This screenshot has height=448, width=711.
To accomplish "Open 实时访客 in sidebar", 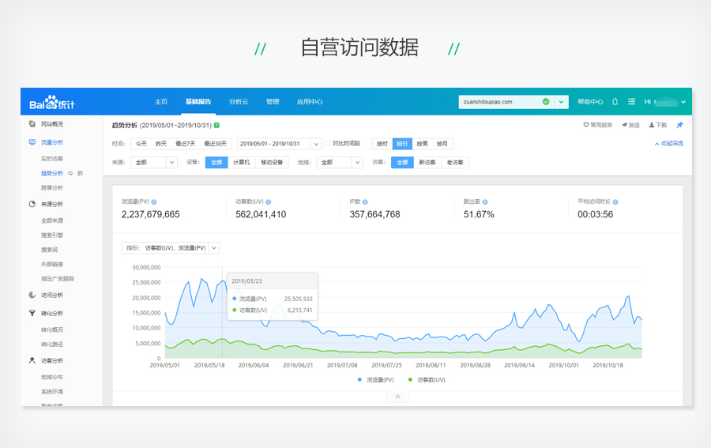I will click(x=52, y=159).
